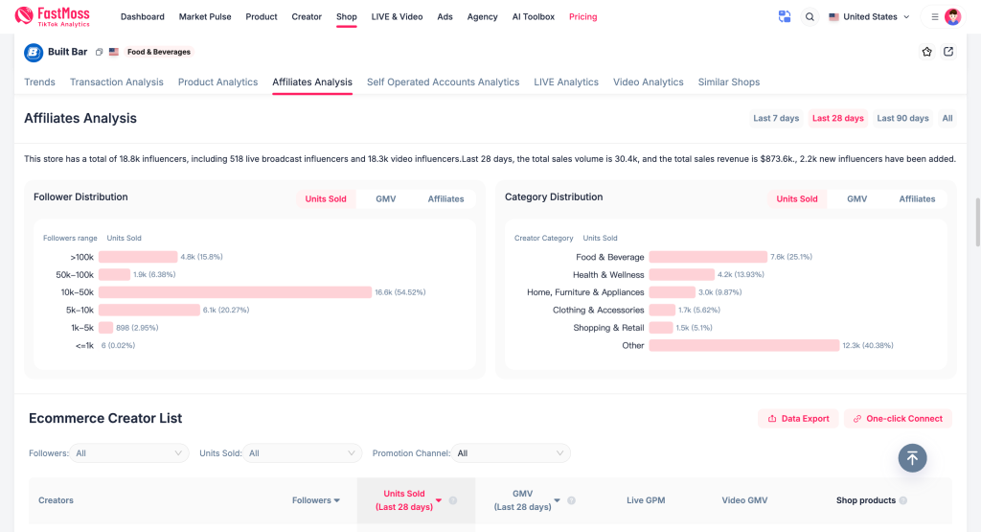Image resolution: width=981 pixels, height=532 pixels.
Task: Switch to Self Operated Accounts Analytics tab
Action: point(443,82)
